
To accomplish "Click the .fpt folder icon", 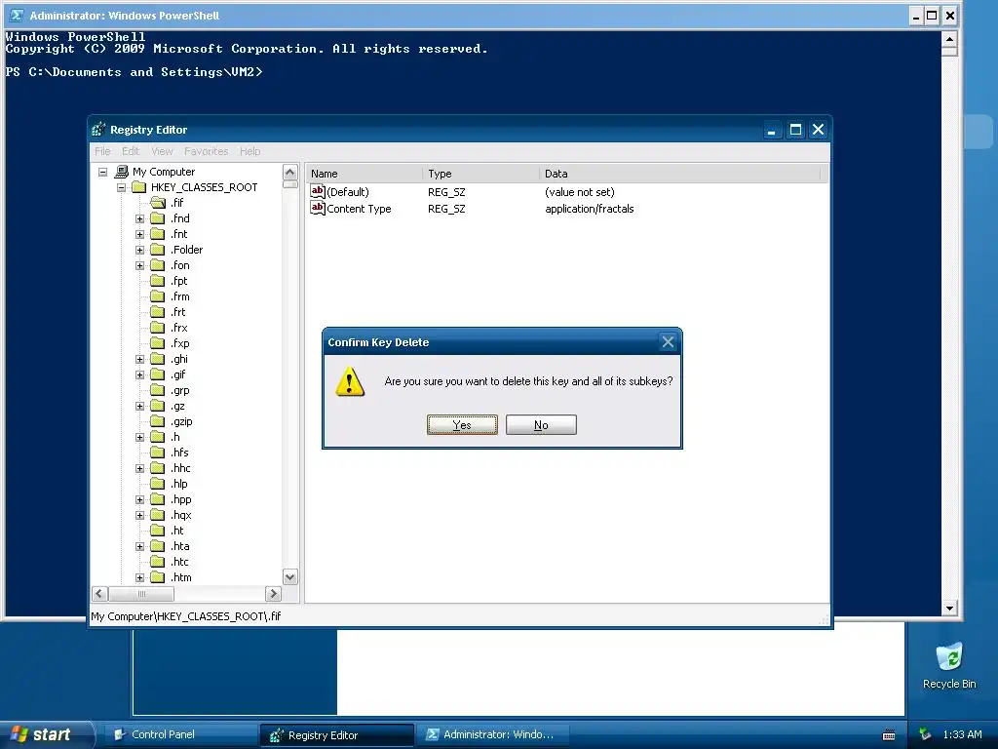I will click(x=157, y=281).
